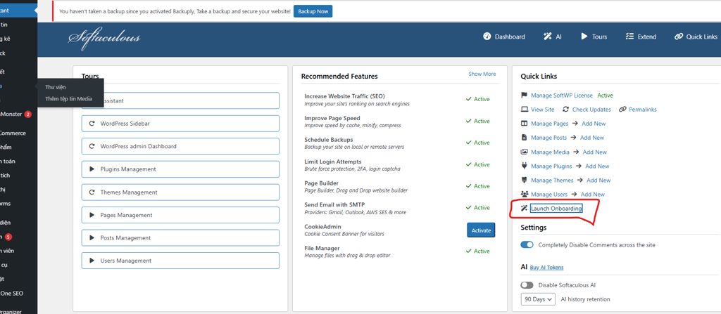Start the Plugins Management tour
Viewport: 721px width, 314px height.
[x=180, y=169]
